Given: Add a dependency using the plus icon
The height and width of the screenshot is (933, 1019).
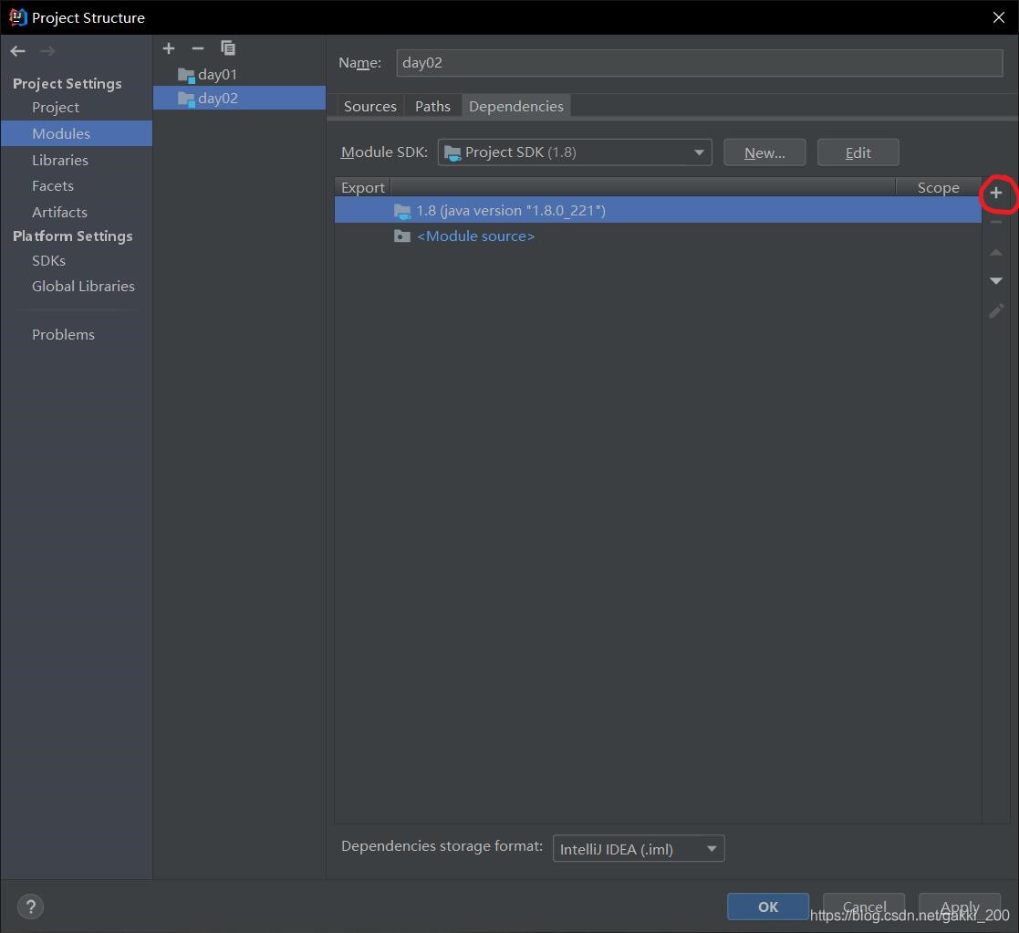Looking at the screenshot, I should (x=996, y=194).
